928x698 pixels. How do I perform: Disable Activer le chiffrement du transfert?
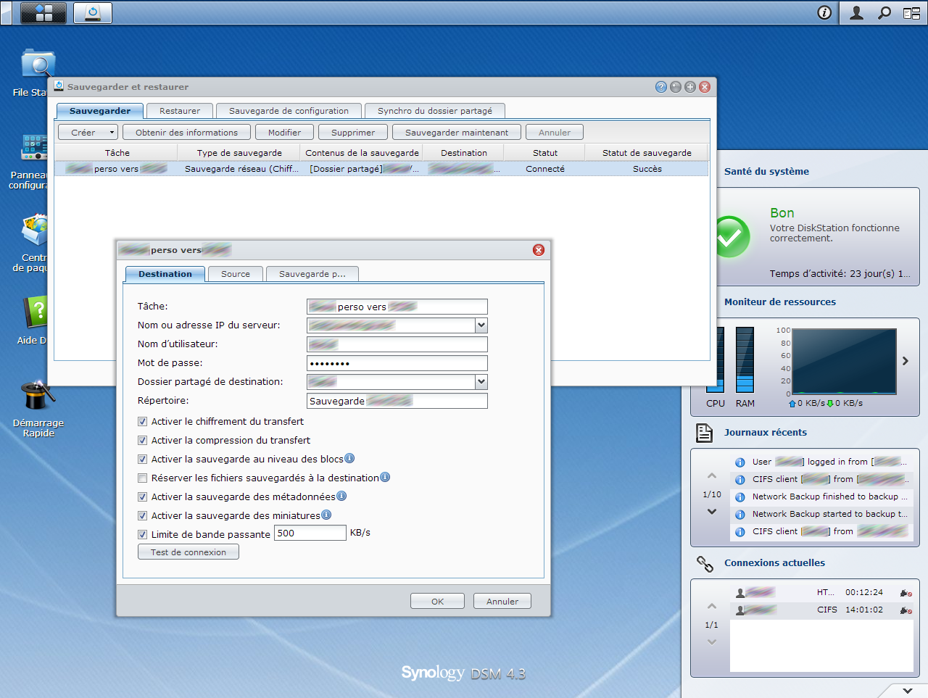click(143, 422)
